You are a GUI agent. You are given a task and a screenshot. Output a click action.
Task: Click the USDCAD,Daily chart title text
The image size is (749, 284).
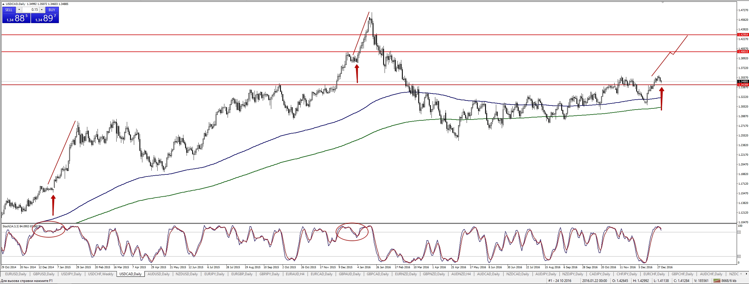(x=16, y=4)
